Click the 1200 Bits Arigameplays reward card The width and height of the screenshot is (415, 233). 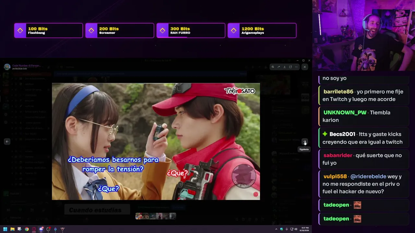pyautogui.click(x=262, y=30)
